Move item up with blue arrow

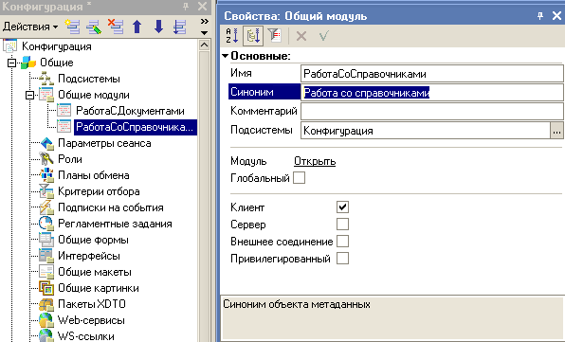click(137, 27)
